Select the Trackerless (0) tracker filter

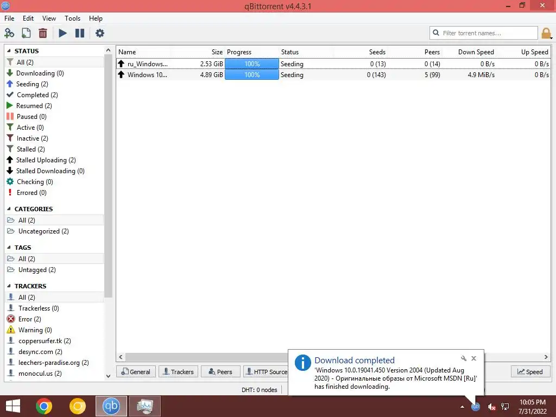click(x=55, y=308)
